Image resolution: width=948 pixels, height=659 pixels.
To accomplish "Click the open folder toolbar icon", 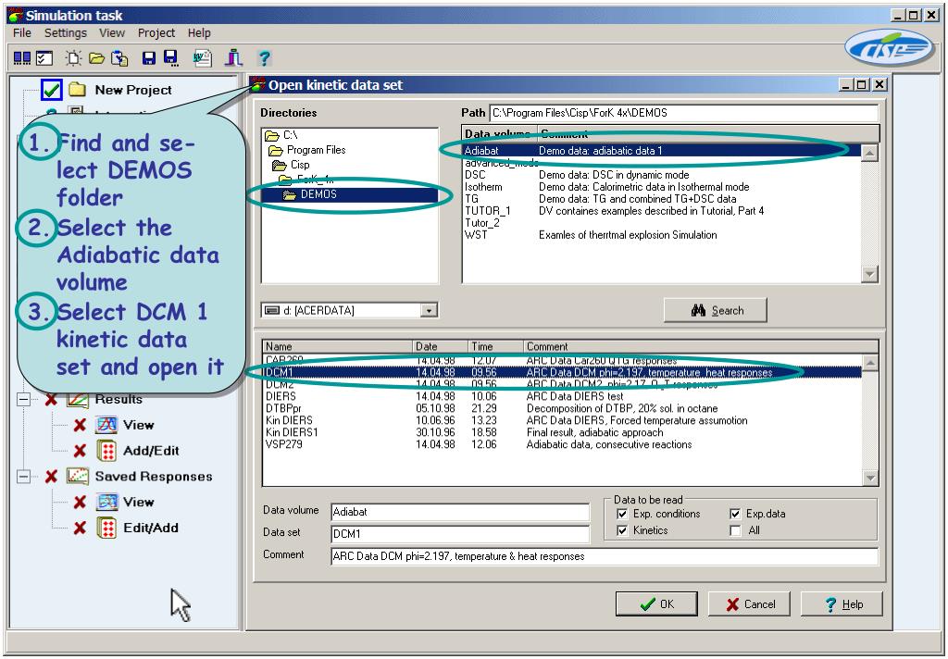I will tap(96, 58).
